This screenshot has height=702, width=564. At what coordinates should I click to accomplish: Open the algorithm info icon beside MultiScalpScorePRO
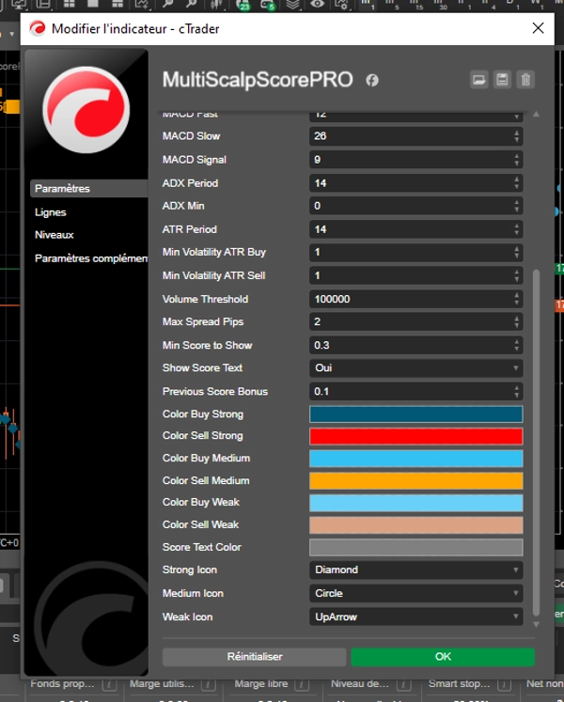click(x=372, y=80)
